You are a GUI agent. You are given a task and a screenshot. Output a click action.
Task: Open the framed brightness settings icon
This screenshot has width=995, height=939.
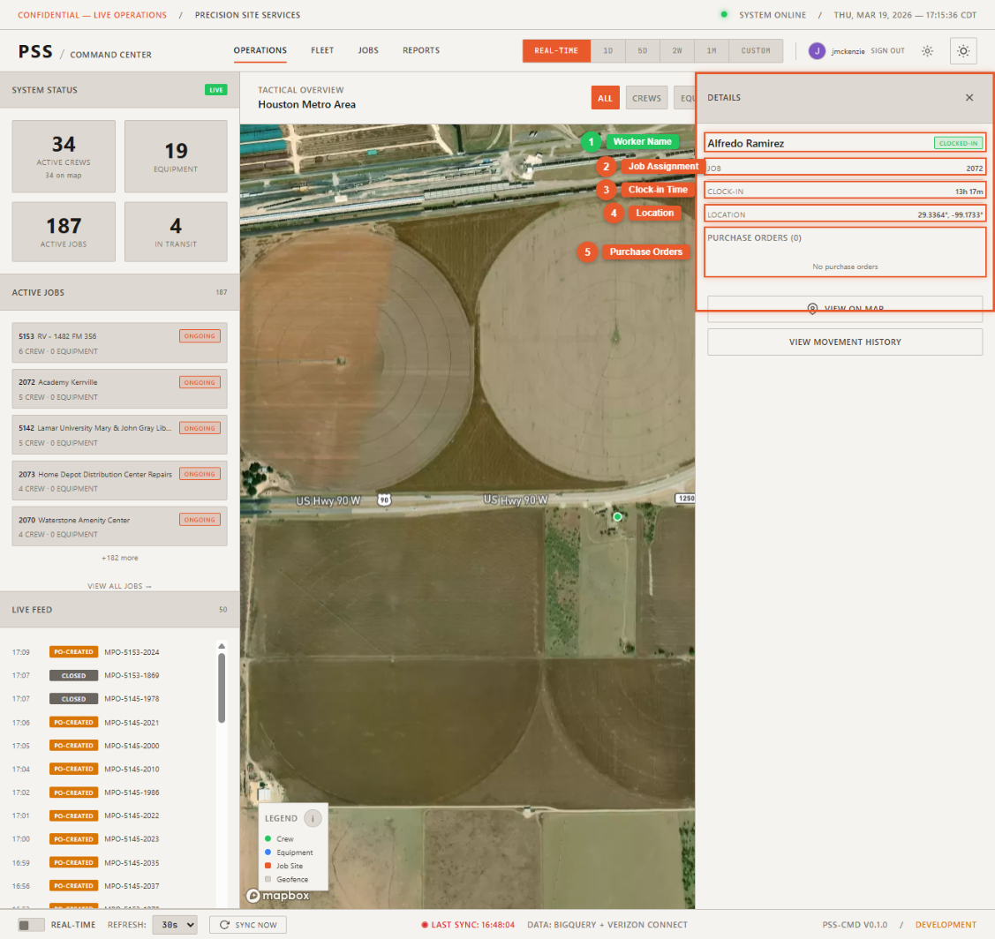(962, 51)
